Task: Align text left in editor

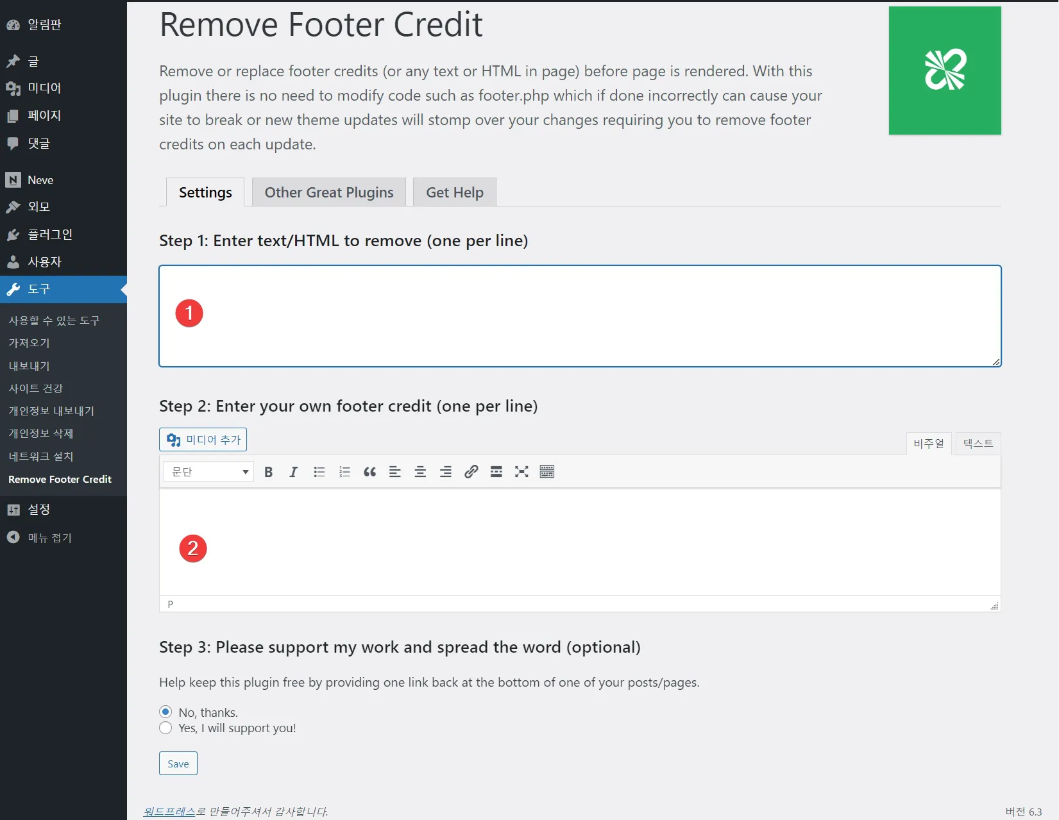Action: [x=395, y=472]
